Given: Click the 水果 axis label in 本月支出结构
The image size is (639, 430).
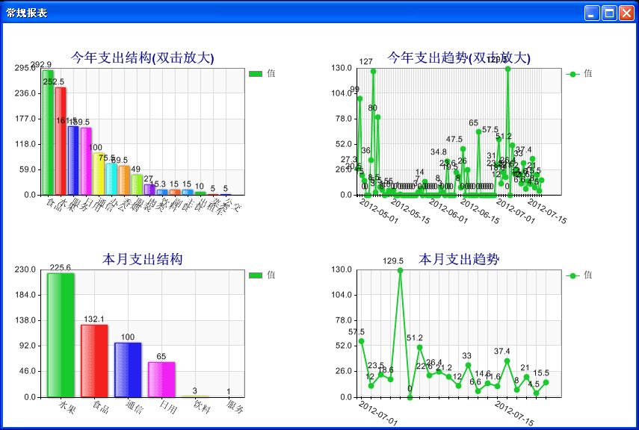Looking at the screenshot, I should 67,407.
